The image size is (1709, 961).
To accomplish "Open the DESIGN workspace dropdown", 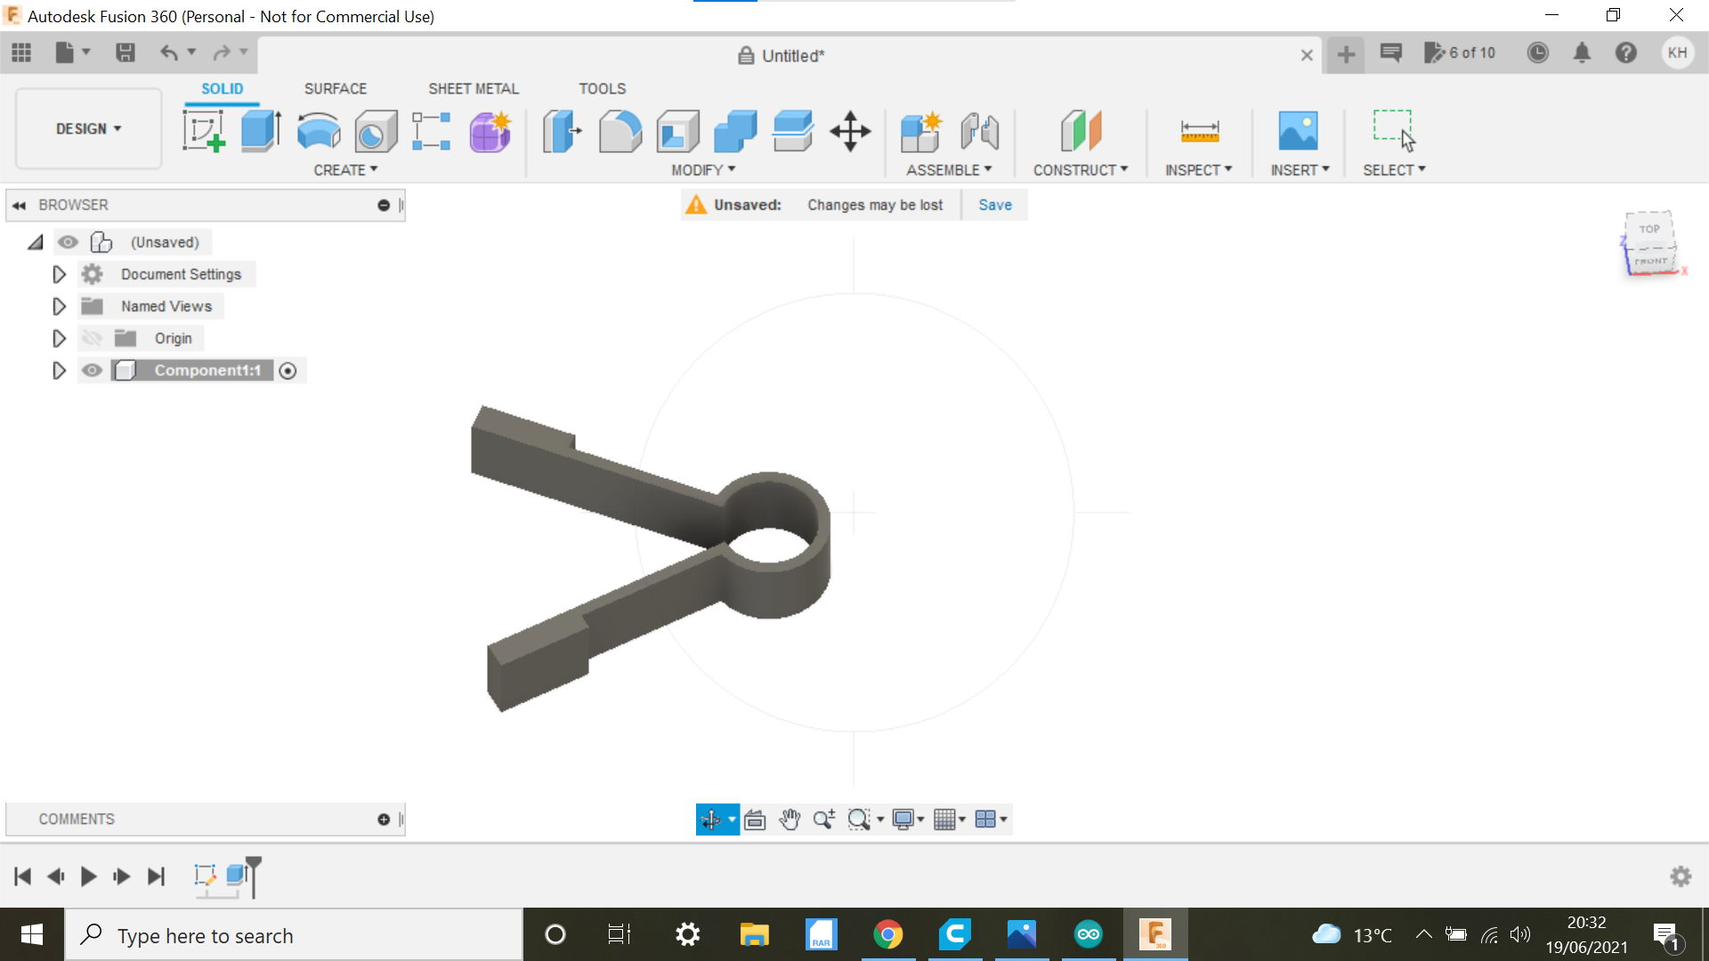I will click(88, 129).
